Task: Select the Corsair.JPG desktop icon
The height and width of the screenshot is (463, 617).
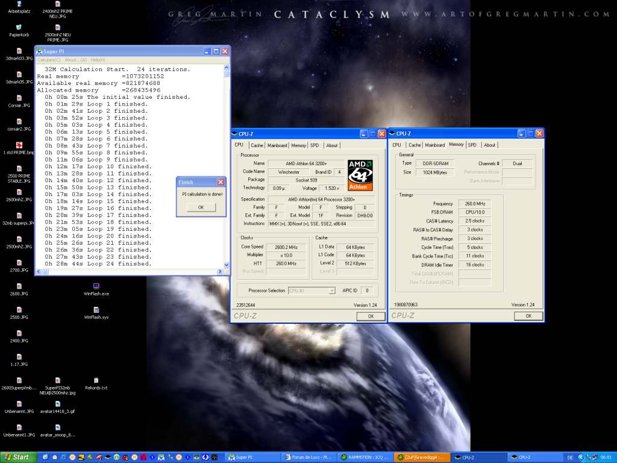Action: click(x=19, y=101)
